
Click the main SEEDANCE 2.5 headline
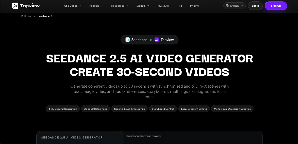pos(149,65)
